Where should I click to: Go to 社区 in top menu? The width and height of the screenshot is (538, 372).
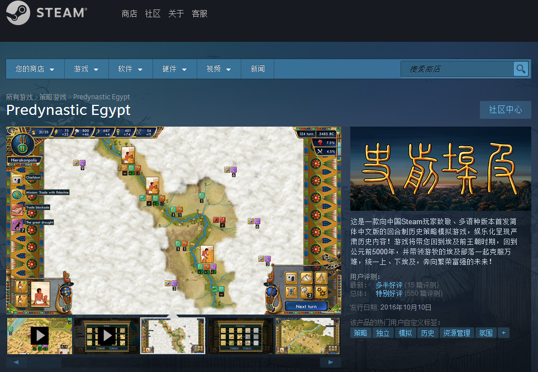click(153, 14)
